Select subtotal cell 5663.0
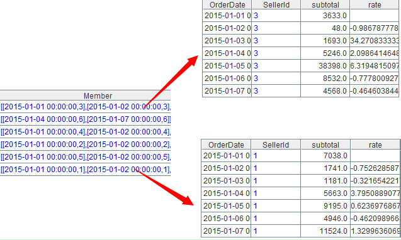The width and height of the screenshot is (401, 240). click(x=325, y=194)
